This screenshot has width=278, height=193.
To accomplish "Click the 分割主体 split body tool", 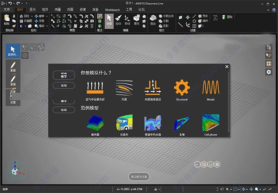I will [166, 16].
